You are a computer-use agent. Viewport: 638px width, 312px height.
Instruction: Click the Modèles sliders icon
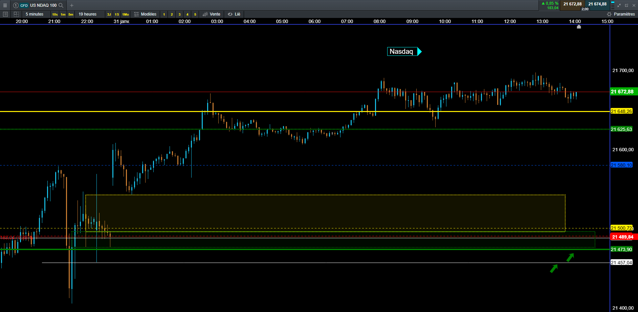click(136, 14)
